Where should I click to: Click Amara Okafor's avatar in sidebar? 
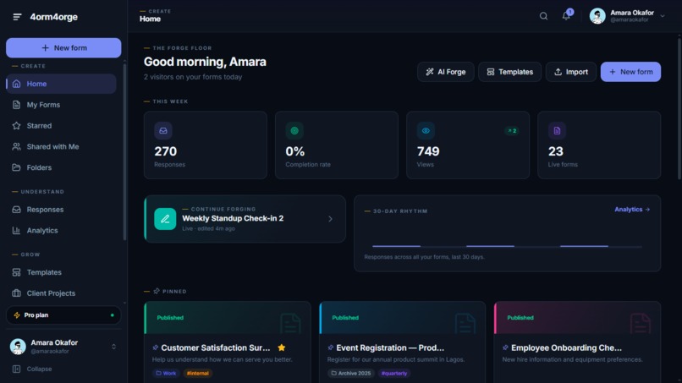coord(18,347)
